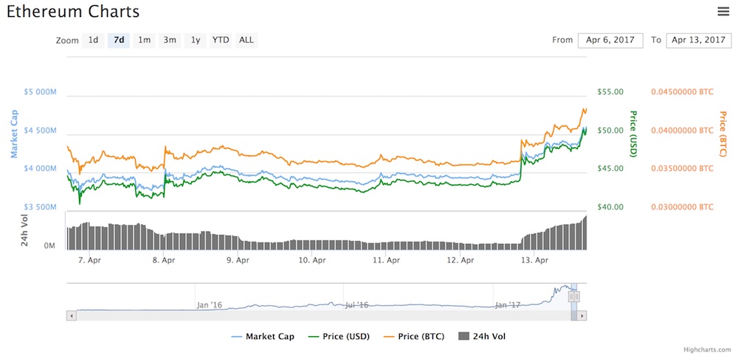Edit the From date field
Viewport: 738px width, 356px height.
tap(610, 41)
